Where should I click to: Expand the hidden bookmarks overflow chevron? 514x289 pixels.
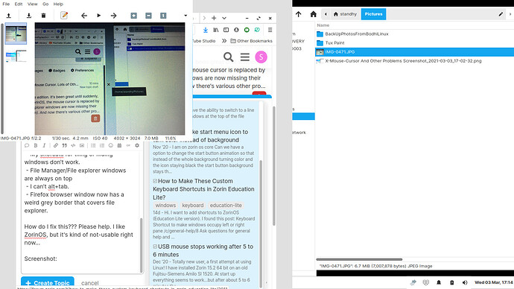224,41
